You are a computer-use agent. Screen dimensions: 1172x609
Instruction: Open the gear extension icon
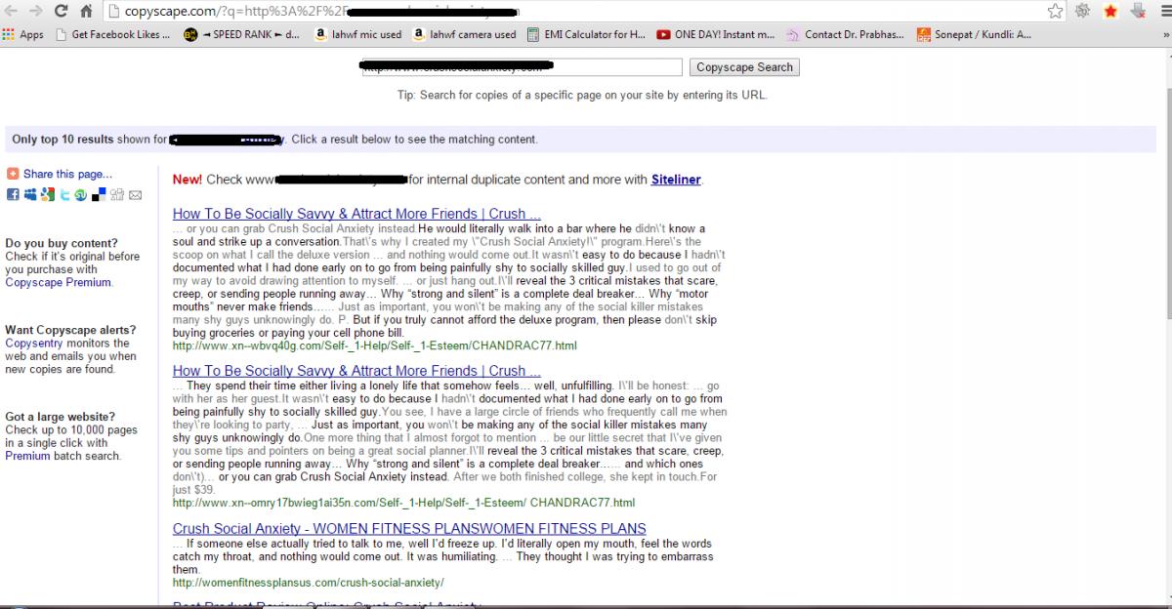coord(1083,12)
